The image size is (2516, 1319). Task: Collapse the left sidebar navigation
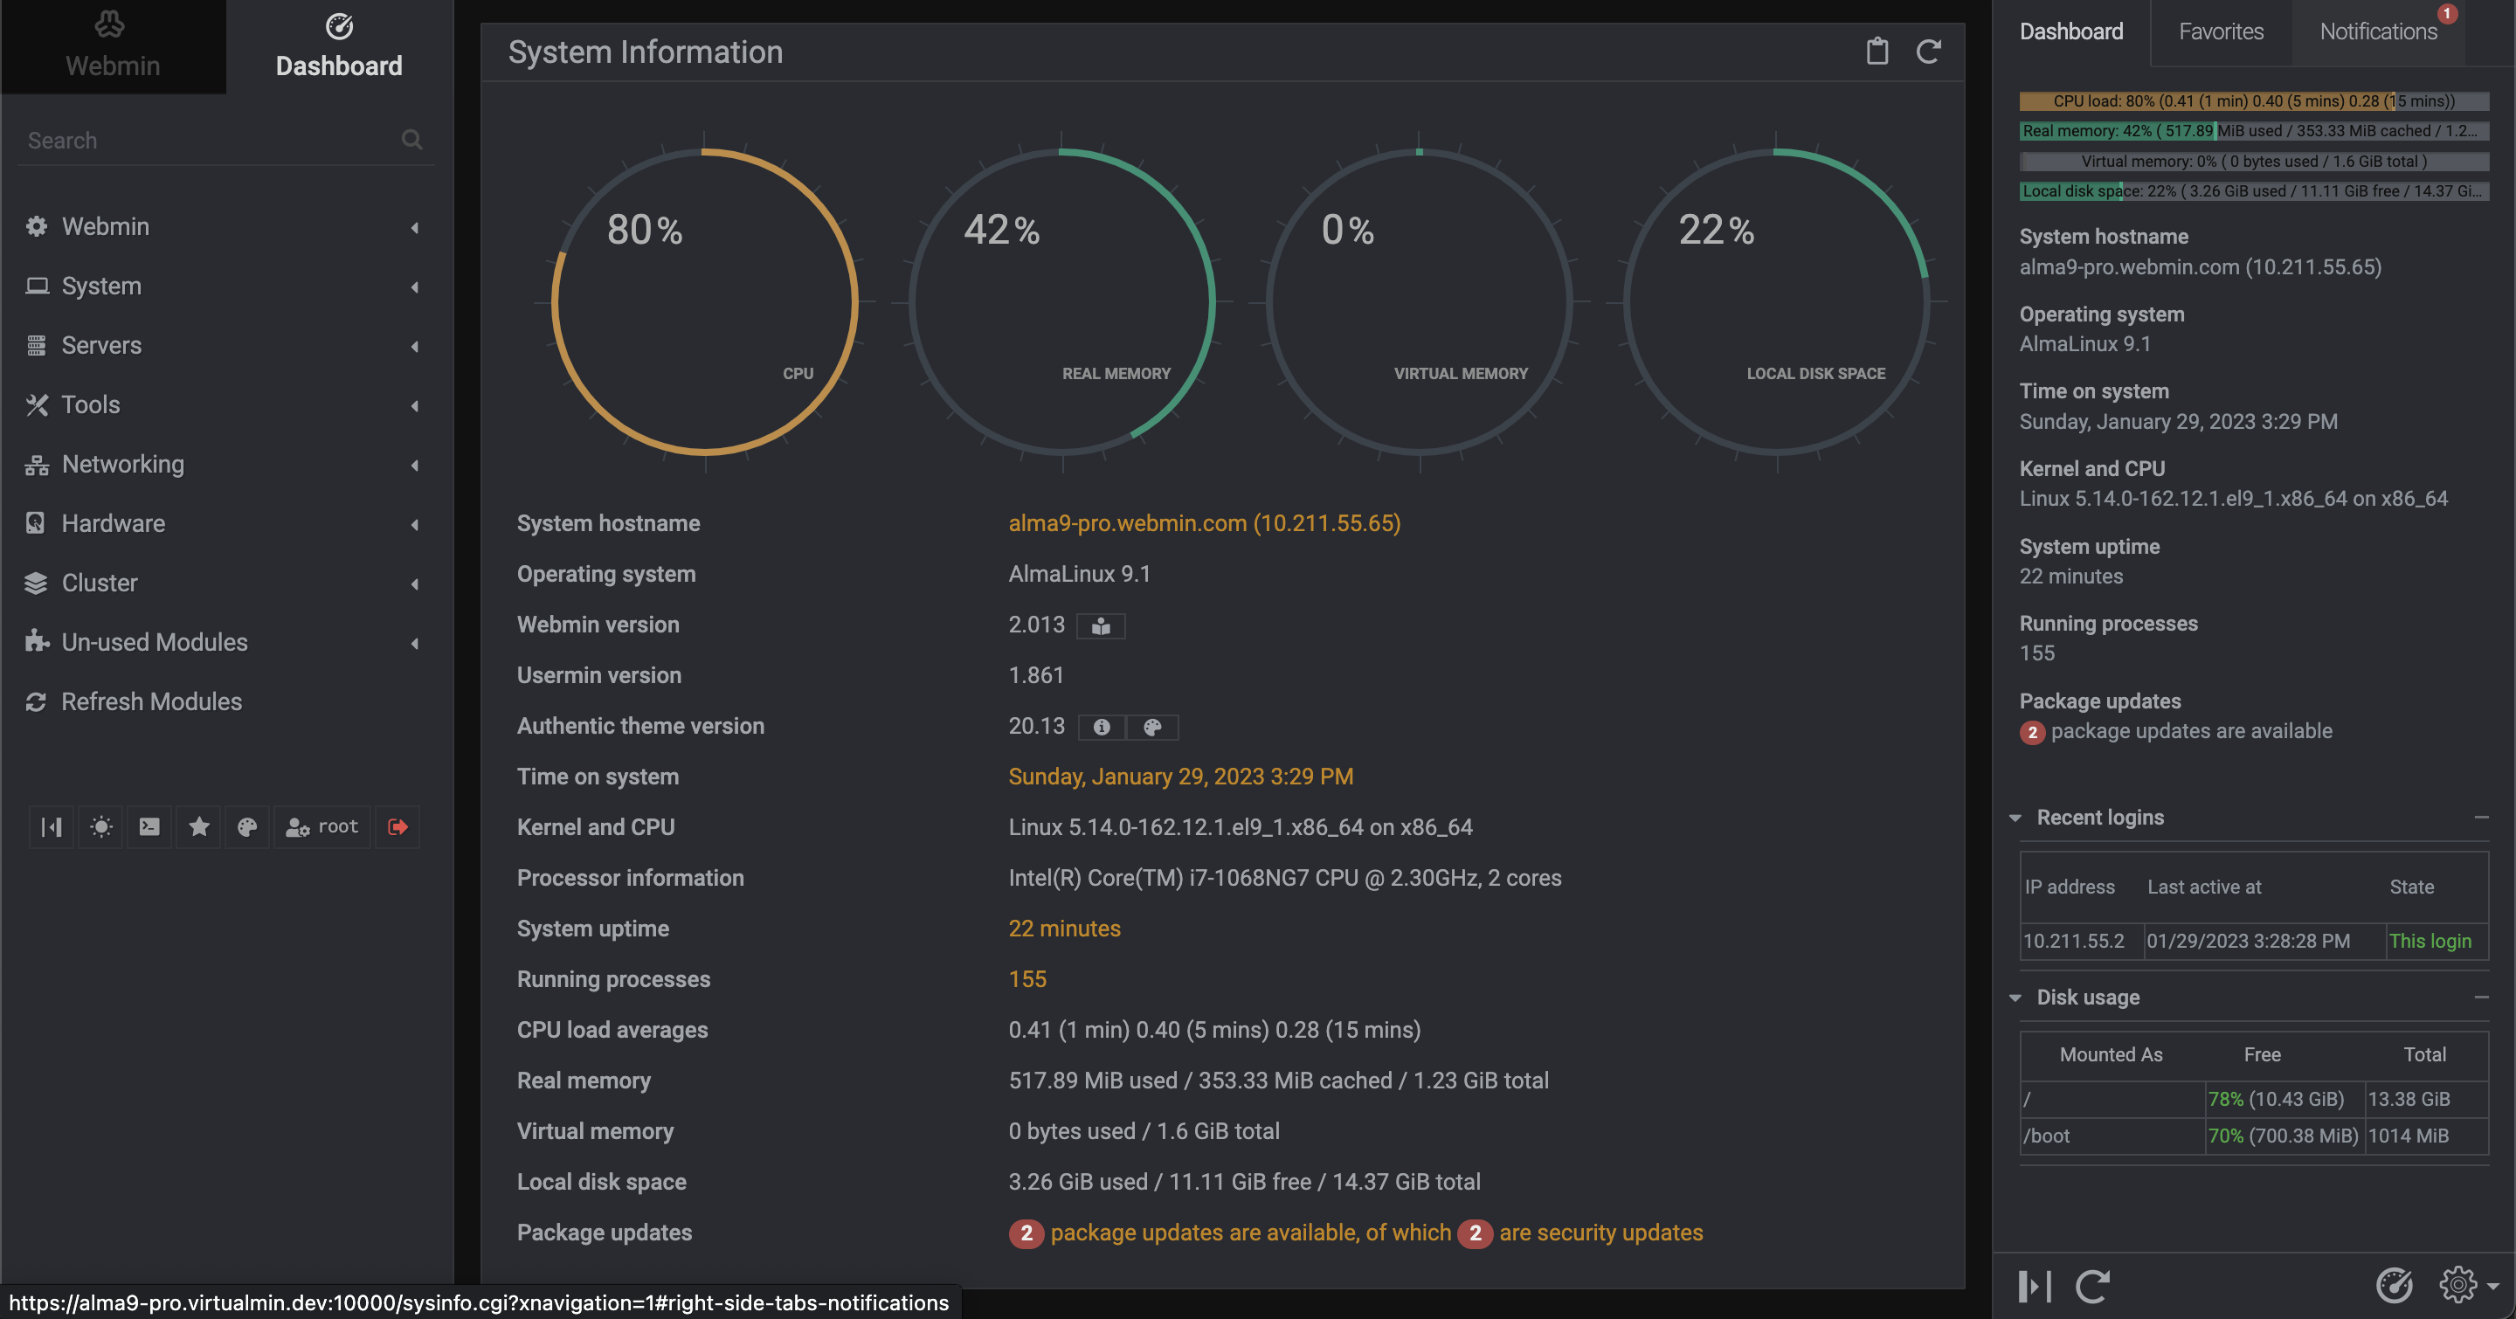point(51,827)
